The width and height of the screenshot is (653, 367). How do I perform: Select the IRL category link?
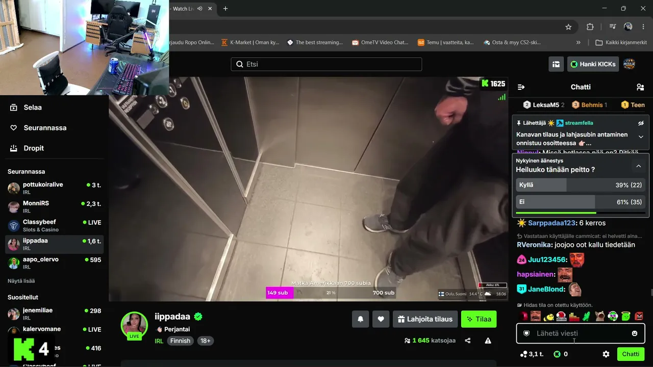click(159, 341)
